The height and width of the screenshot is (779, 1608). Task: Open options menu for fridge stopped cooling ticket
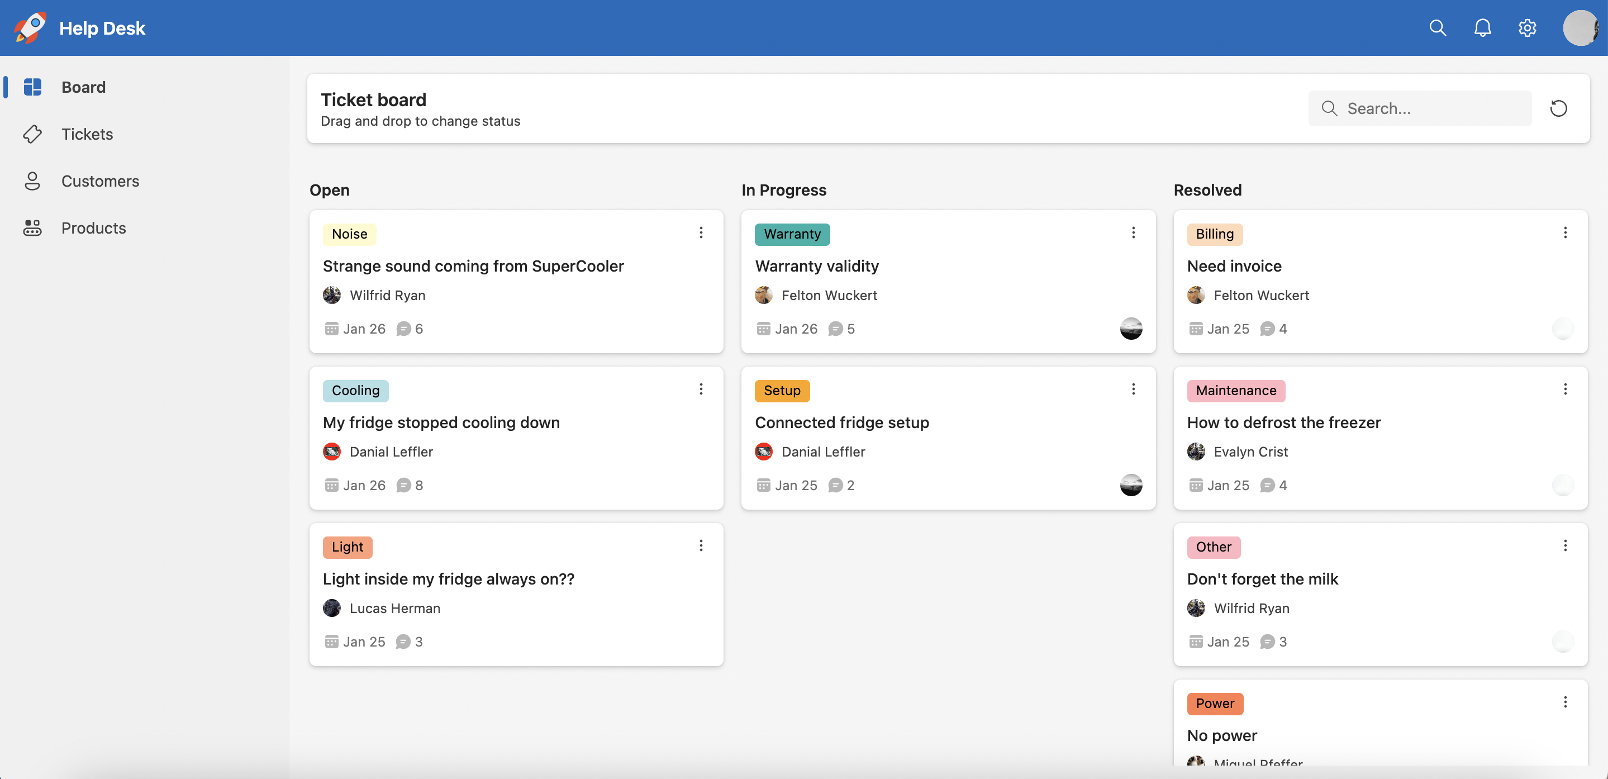tap(701, 389)
